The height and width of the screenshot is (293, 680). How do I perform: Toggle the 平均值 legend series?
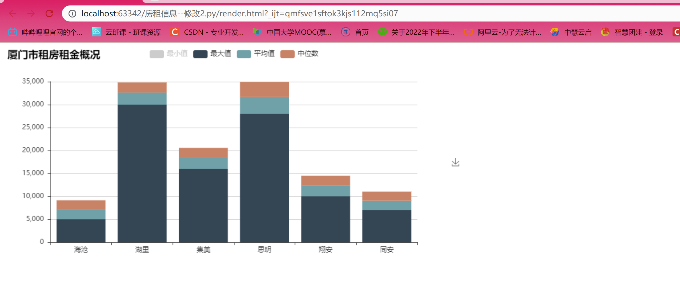point(256,54)
